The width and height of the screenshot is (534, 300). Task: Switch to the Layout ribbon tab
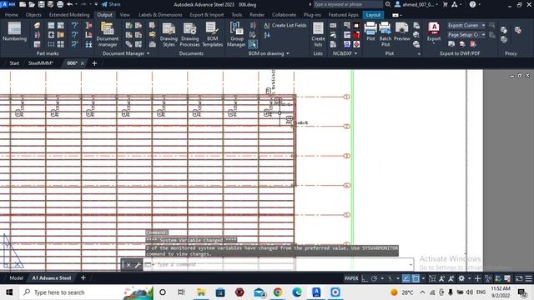coord(373,15)
